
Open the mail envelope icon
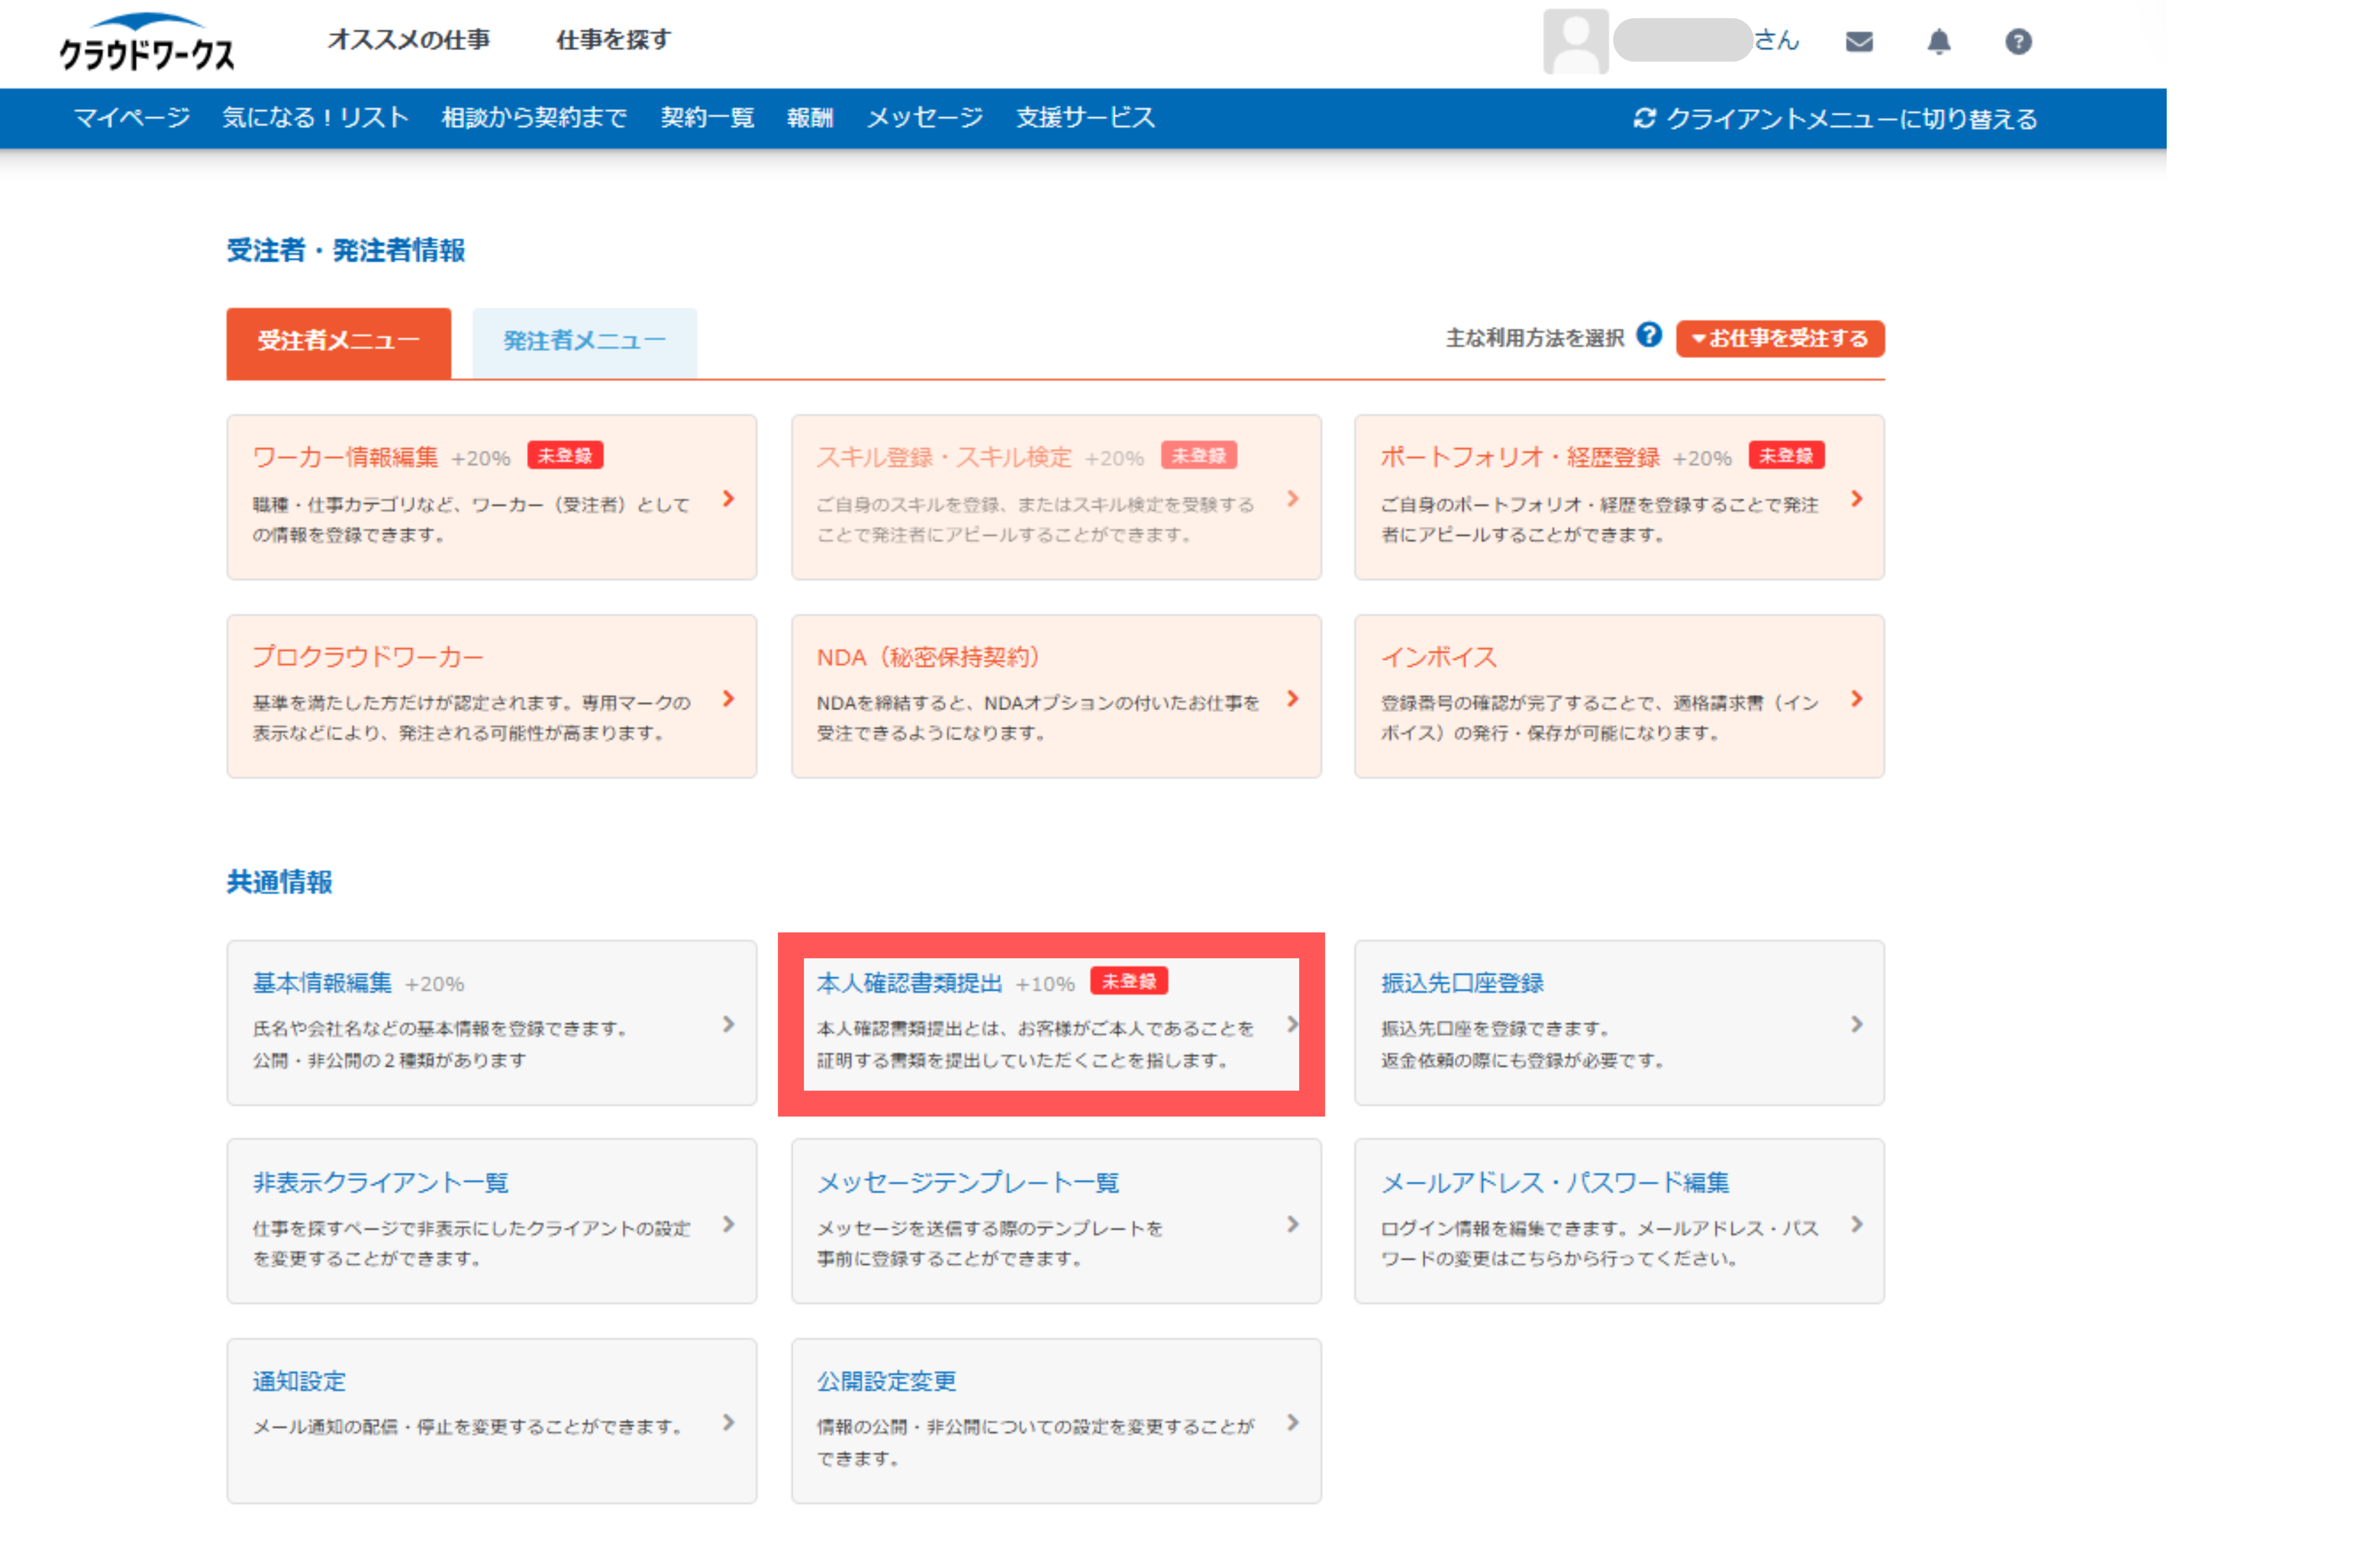(x=1858, y=42)
